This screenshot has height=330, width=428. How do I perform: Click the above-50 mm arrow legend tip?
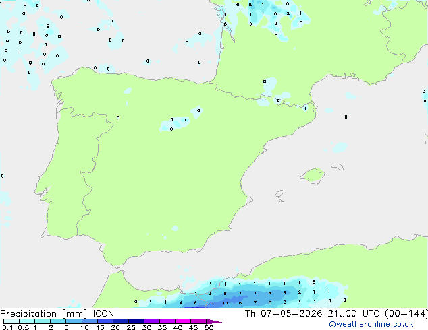point(214,321)
